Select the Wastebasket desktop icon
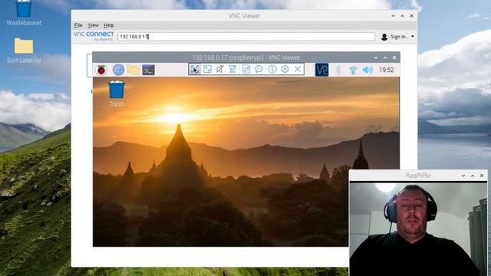491x276 pixels. (x=24, y=13)
